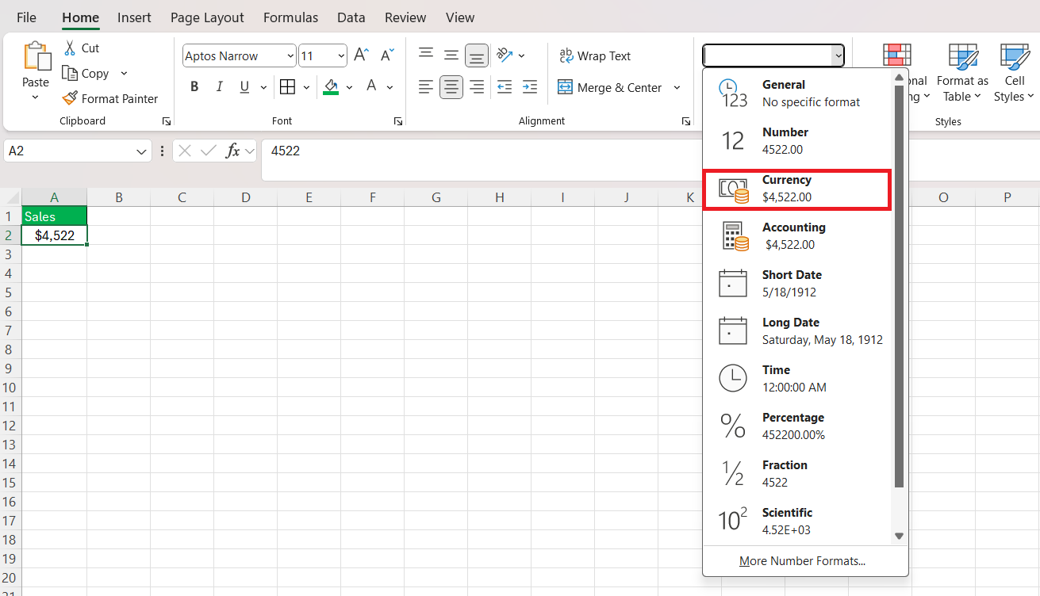The height and width of the screenshot is (596, 1040).
Task: Switch to the Data tab
Action: click(351, 17)
